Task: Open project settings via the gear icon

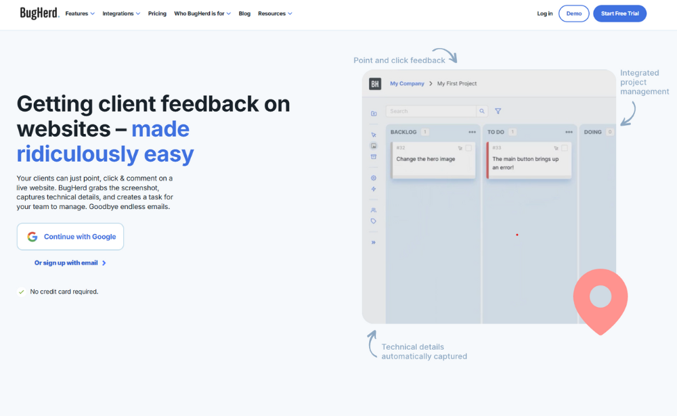Action: pyautogui.click(x=373, y=177)
